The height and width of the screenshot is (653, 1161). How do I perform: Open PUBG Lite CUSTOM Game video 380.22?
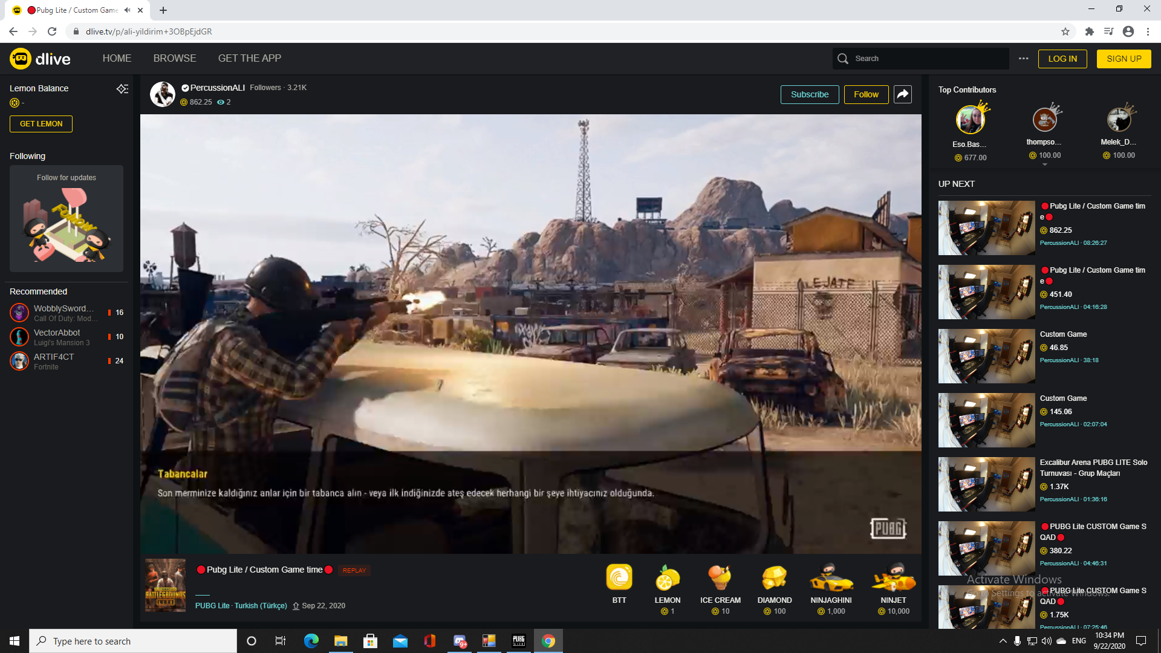[x=1044, y=548]
